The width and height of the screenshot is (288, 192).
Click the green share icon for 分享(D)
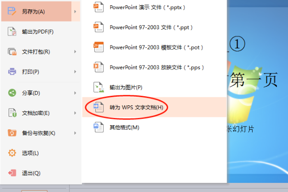point(12,93)
